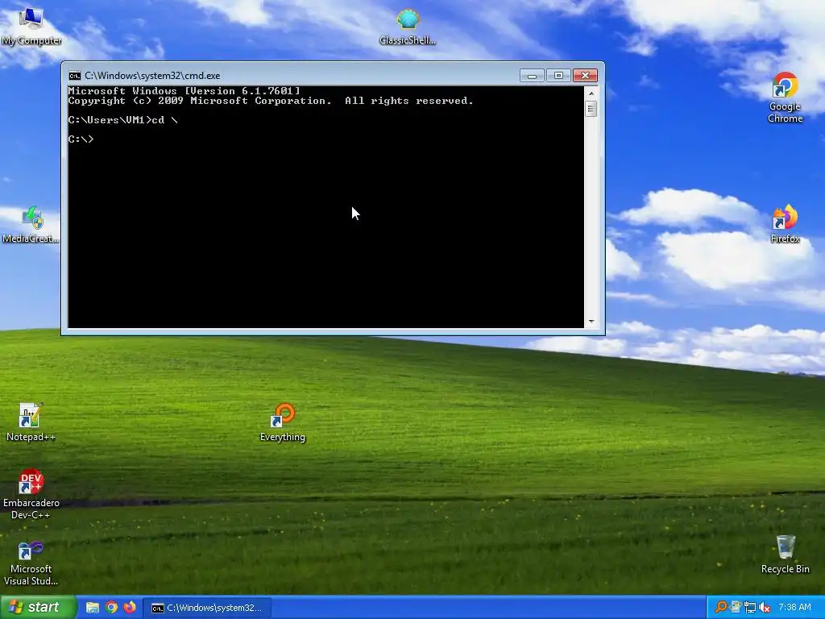The image size is (825, 619).
Task: Click the Microsoft Windows version line
Action: [184, 91]
